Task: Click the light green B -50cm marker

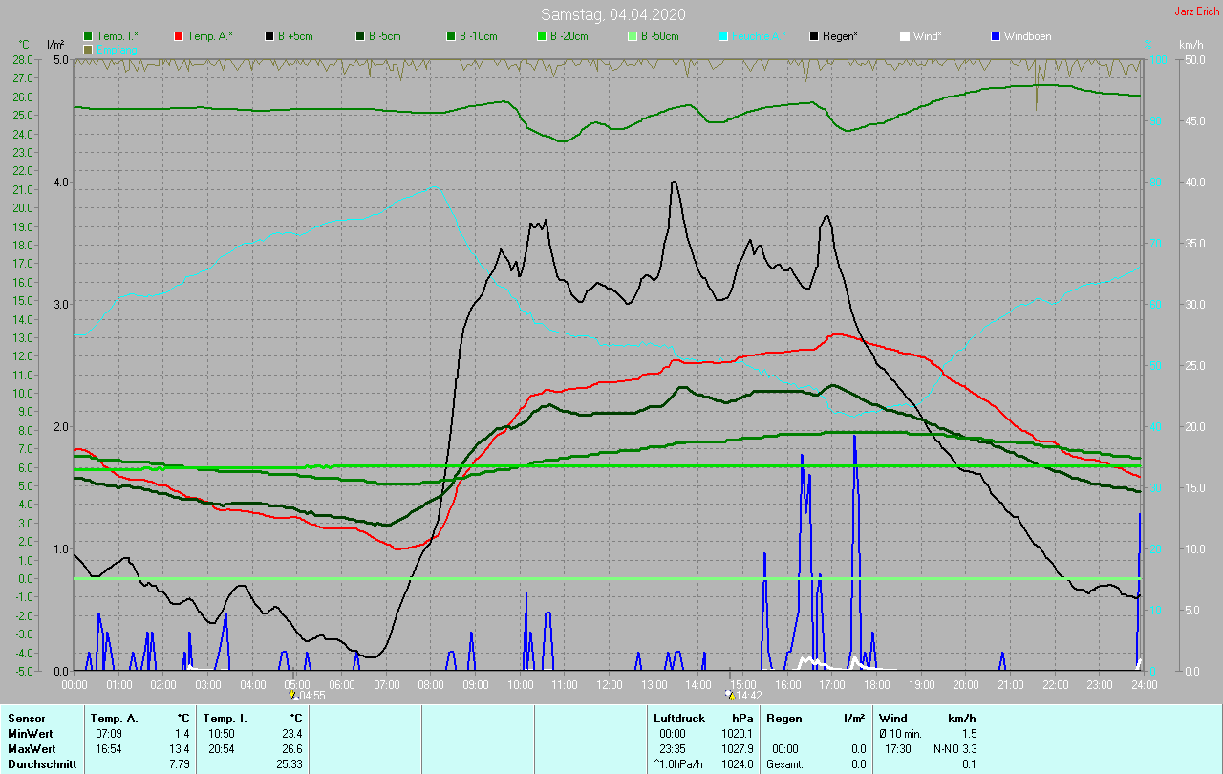Action: (x=633, y=36)
